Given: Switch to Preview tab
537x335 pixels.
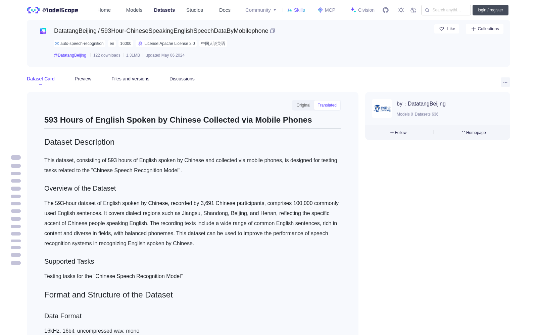Looking at the screenshot, I should 83,79.
